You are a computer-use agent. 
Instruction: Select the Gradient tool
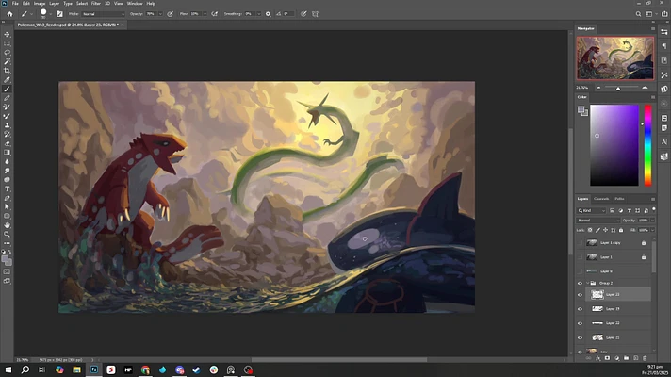[x=7, y=153]
